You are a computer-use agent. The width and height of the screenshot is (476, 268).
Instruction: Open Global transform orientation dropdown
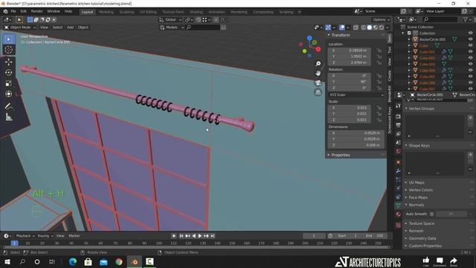170,20
